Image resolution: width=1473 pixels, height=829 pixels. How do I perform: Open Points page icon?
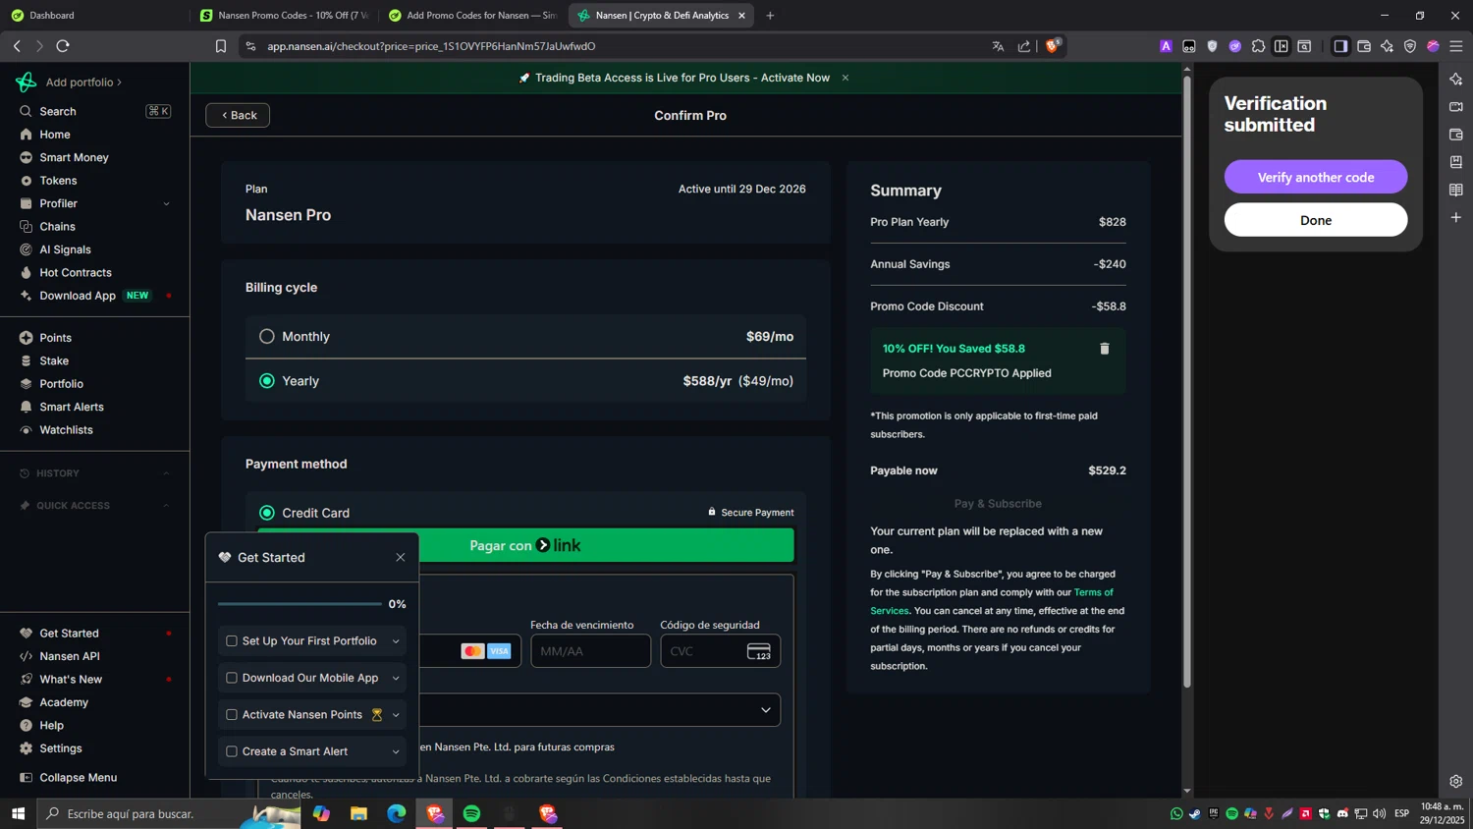26,338
